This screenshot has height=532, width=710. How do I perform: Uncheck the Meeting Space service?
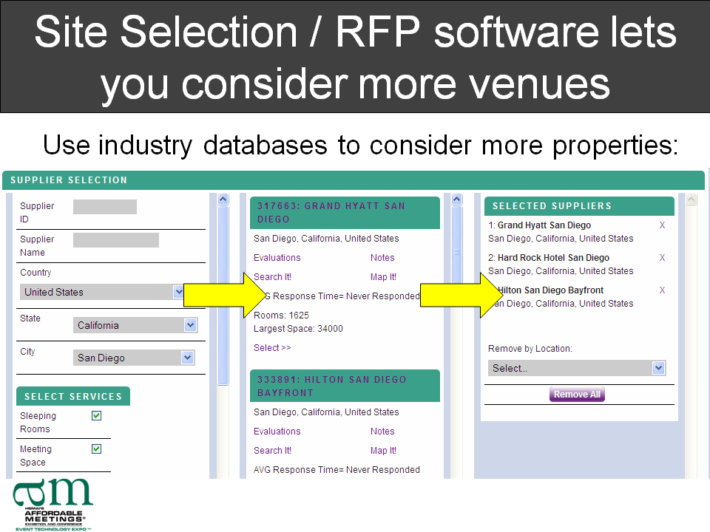tap(96, 449)
